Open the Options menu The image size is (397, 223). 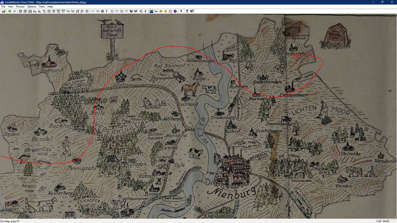point(32,7)
